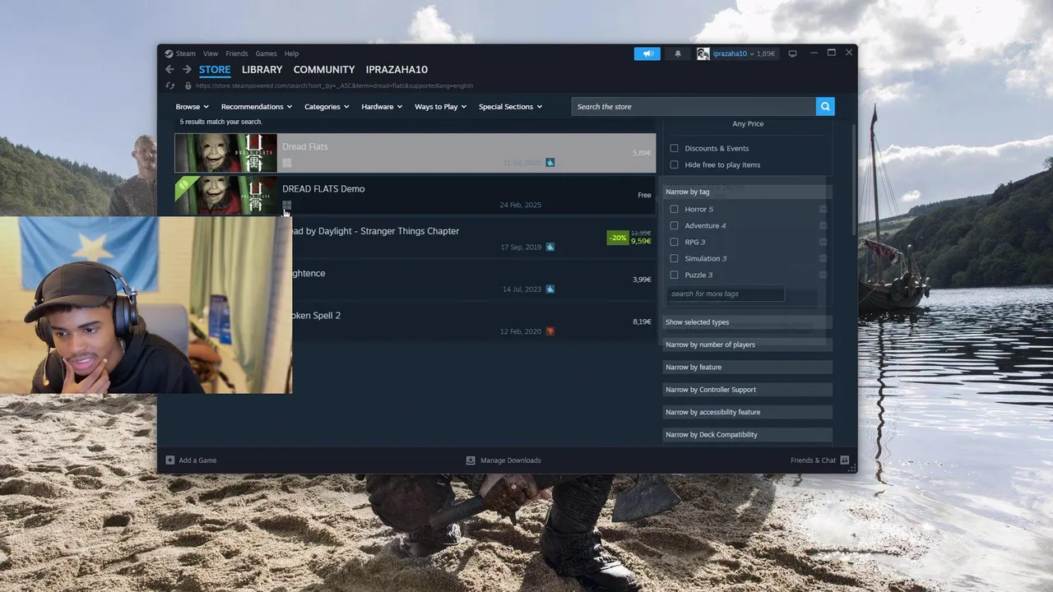Image resolution: width=1053 pixels, height=592 pixels.
Task: Open the Special Sections dropdown
Action: point(510,107)
